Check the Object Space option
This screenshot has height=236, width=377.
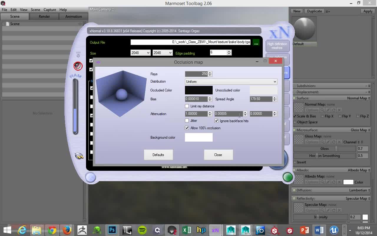[x=295, y=122]
